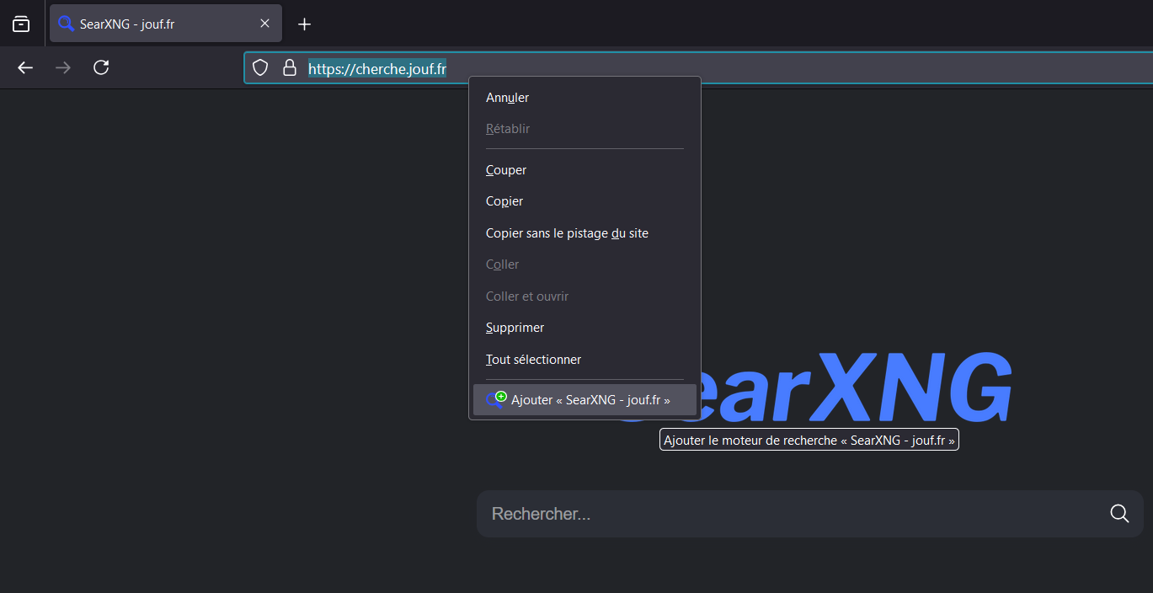1153x593 pixels.
Task: Select Couper from the context menu
Action: [x=506, y=170]
